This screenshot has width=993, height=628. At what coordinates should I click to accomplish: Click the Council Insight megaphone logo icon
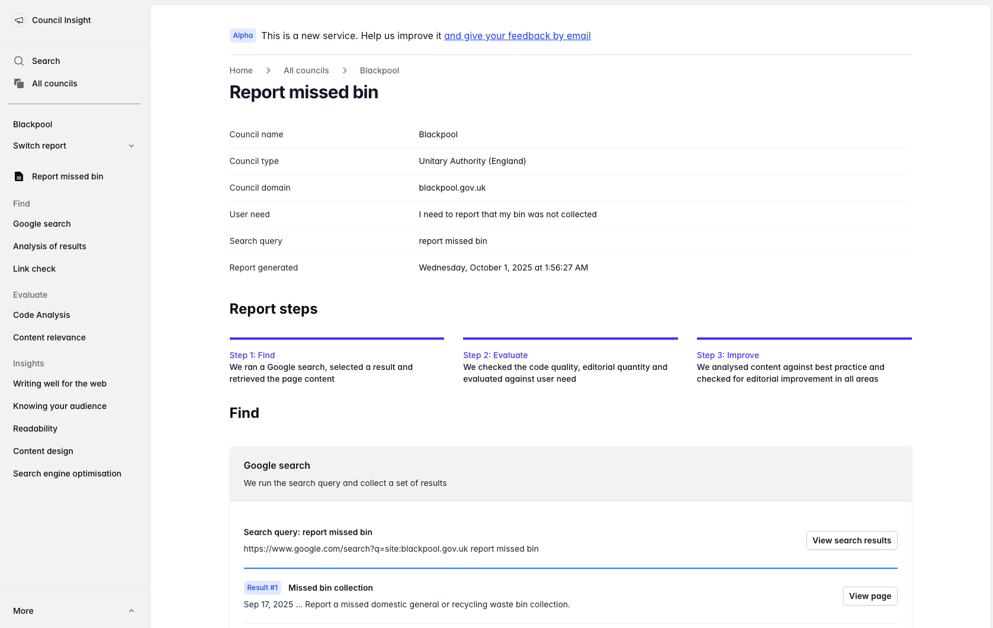click(19, 20)
